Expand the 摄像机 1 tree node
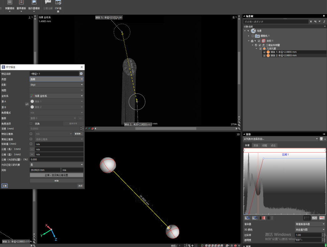This screenshot has height=247, width=327. point(249,36)
